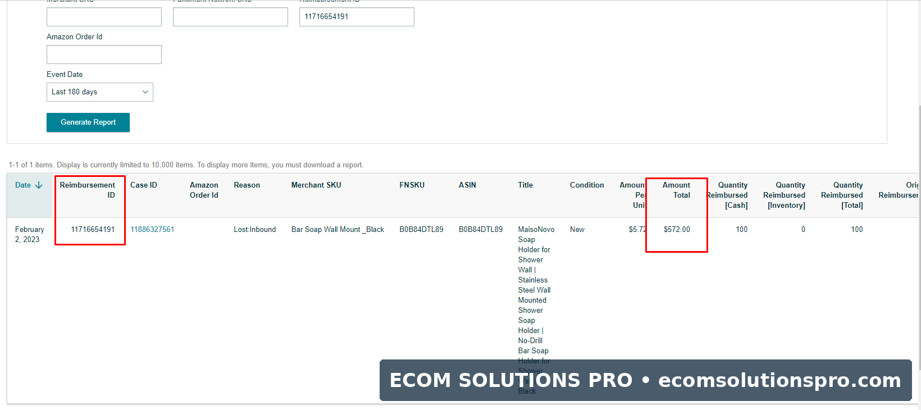Sort by the Date column header

29,185
